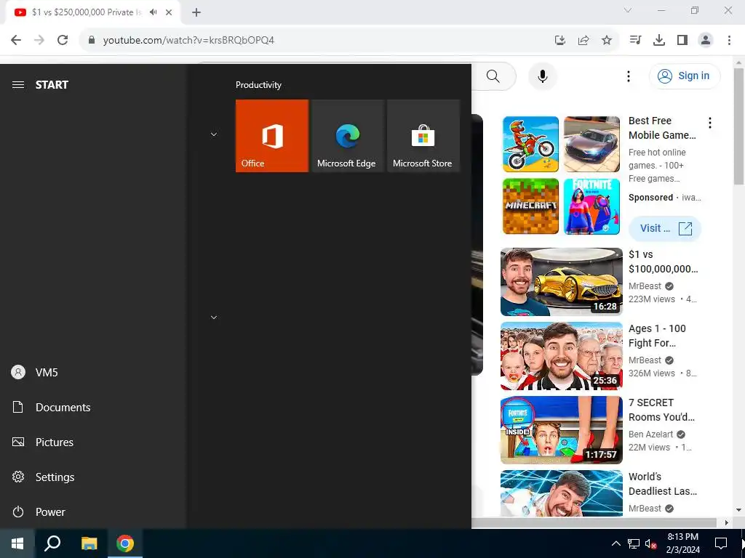Click Visit button on sponsored ad

coord(665,228)
